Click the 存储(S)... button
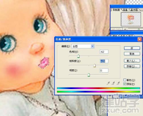143x116 pixels. click(132, 66)
